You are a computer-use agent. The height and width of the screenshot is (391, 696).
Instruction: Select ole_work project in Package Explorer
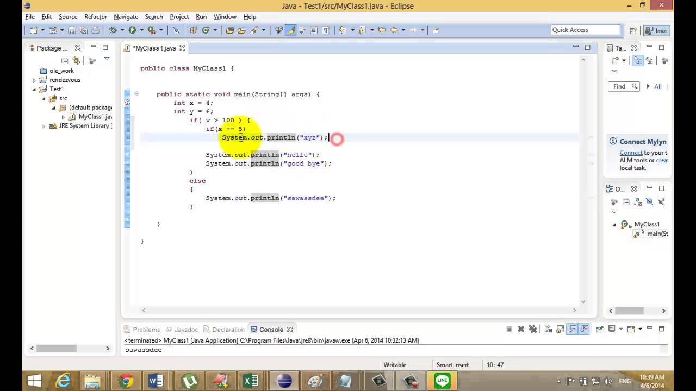[x=61, y=71]
